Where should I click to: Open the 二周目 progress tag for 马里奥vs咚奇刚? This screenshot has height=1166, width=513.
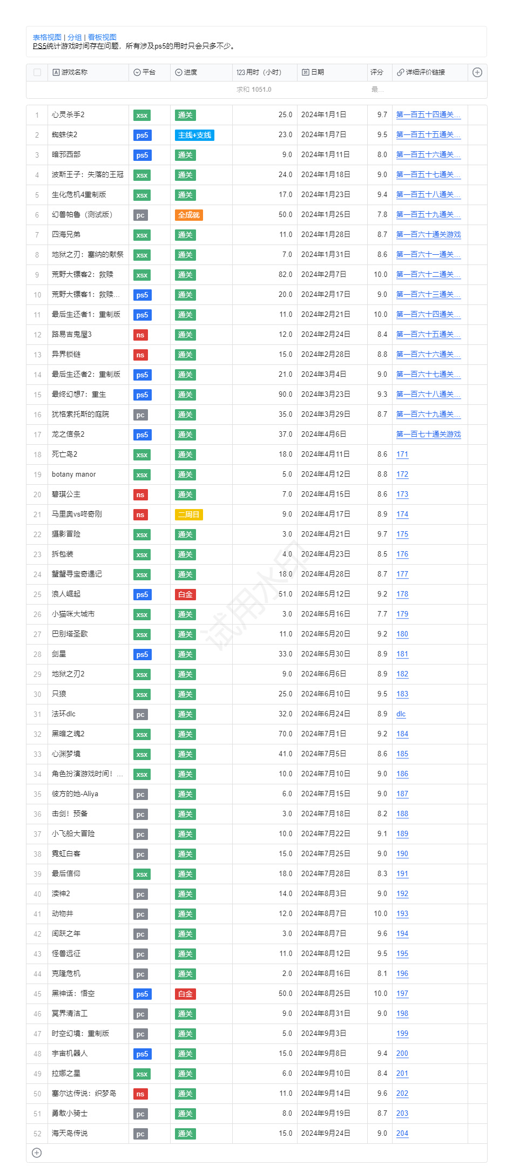pos(189,514)
